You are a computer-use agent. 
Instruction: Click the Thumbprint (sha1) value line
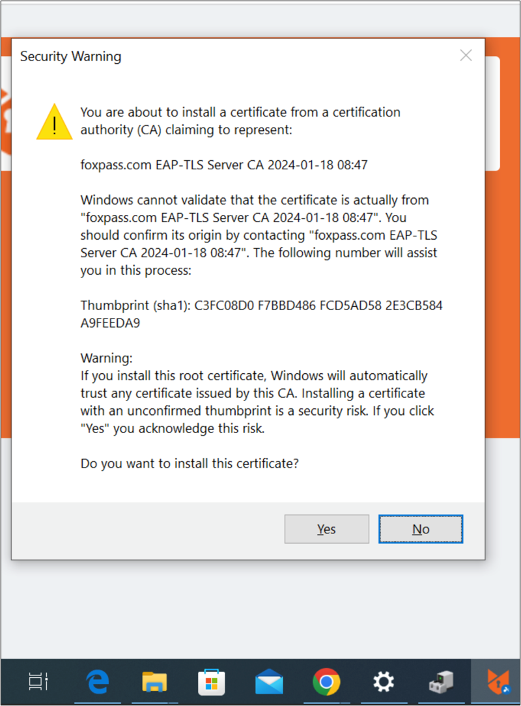coord(261,314)
